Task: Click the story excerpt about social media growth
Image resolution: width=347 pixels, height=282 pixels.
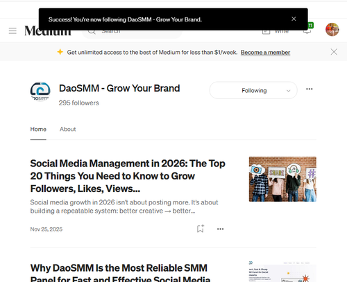Action: pos(124,206)
